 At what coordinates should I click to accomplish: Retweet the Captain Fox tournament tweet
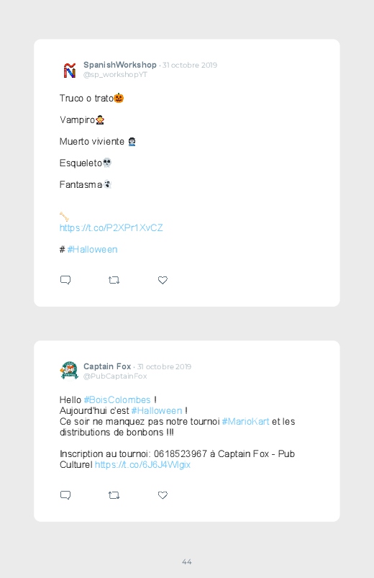pyautogui.click(x=114, y=495)
